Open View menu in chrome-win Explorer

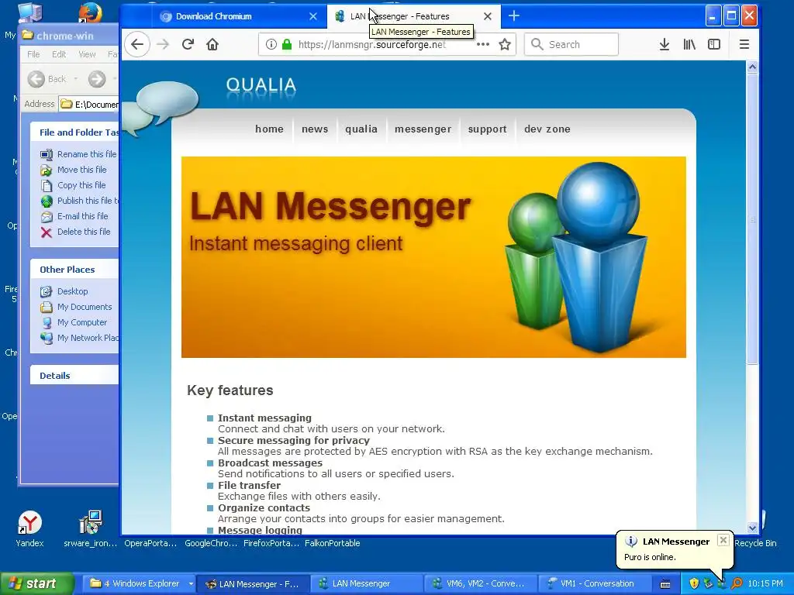(87, 54)
